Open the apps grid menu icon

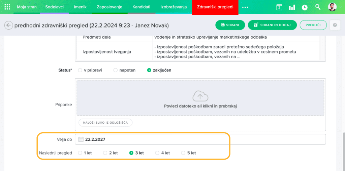click(7, 7)
